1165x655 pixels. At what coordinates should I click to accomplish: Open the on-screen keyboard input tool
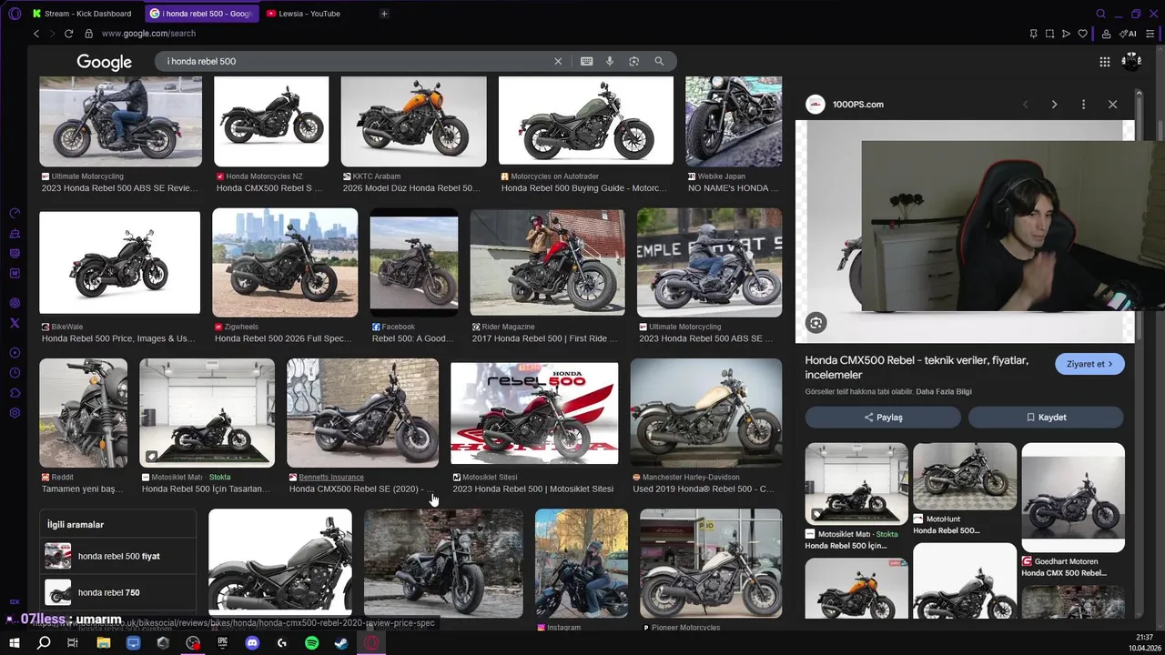point(586,61)
